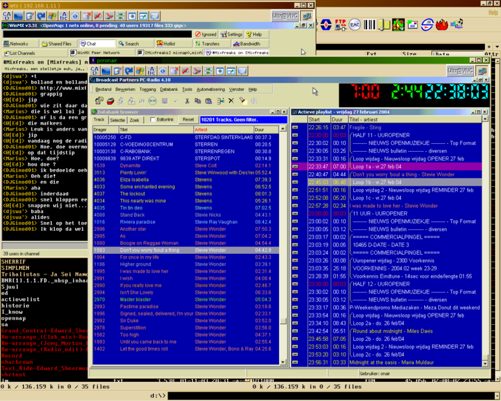The width and height of the screenshot is (501, 401).
Task: Open the Databank menu
Action: point(169,89)
